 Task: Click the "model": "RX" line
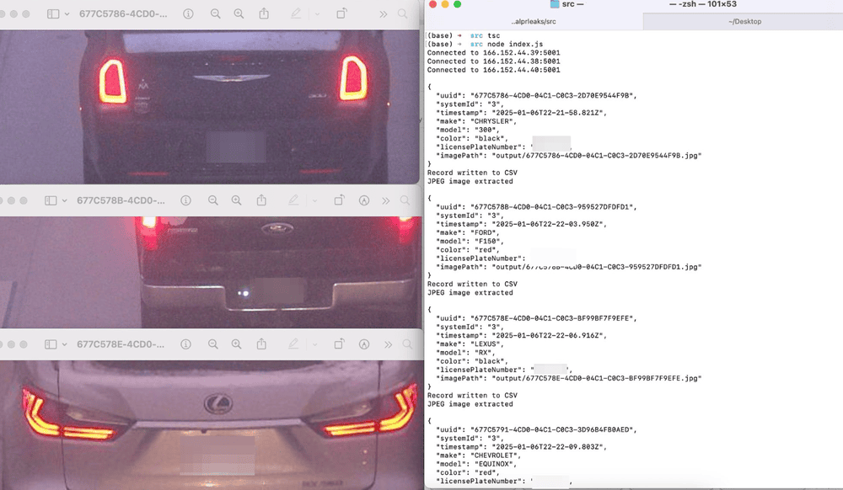465,353
